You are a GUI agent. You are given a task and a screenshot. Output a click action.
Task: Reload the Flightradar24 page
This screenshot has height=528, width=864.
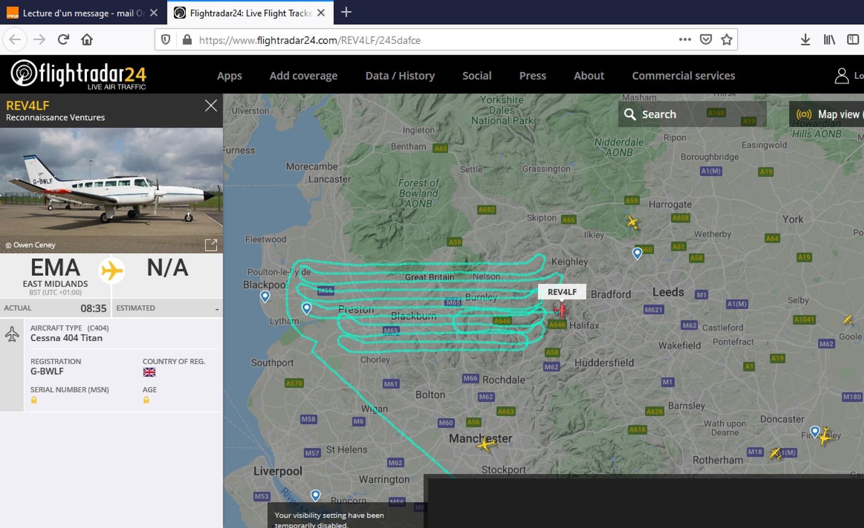[x=64, y=39]
